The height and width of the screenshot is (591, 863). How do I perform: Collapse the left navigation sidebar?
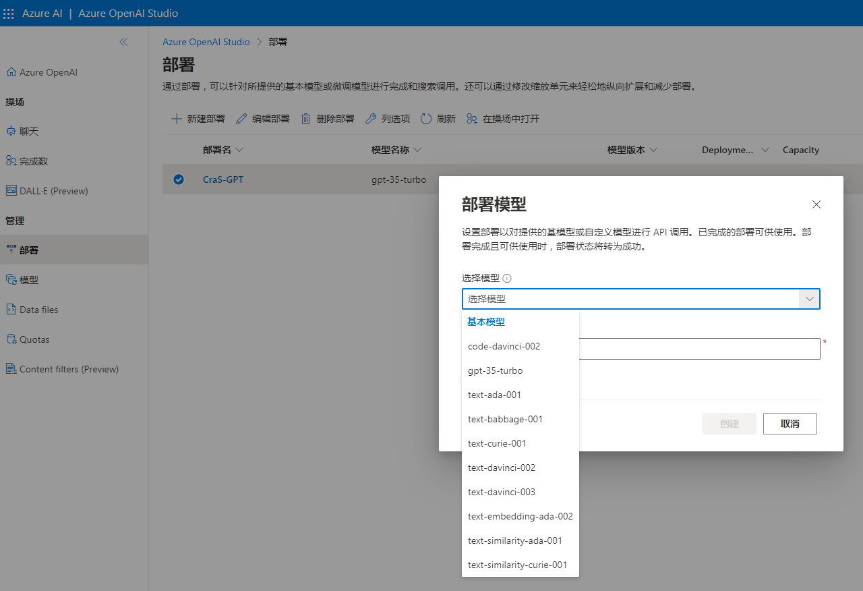[123, 42]
